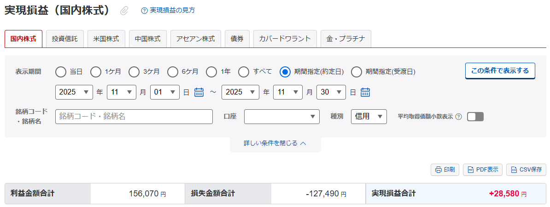Click the 銘柄コード・銘柄名 search field
This screenshot has width=550, height=207.
click(x=134, y=117)
